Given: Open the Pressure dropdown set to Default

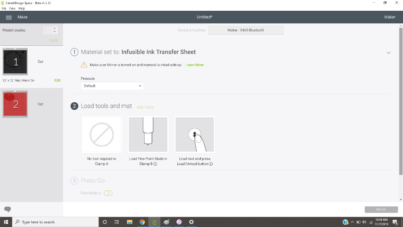Looking at the screenshot, I should (x=112, y=86).
